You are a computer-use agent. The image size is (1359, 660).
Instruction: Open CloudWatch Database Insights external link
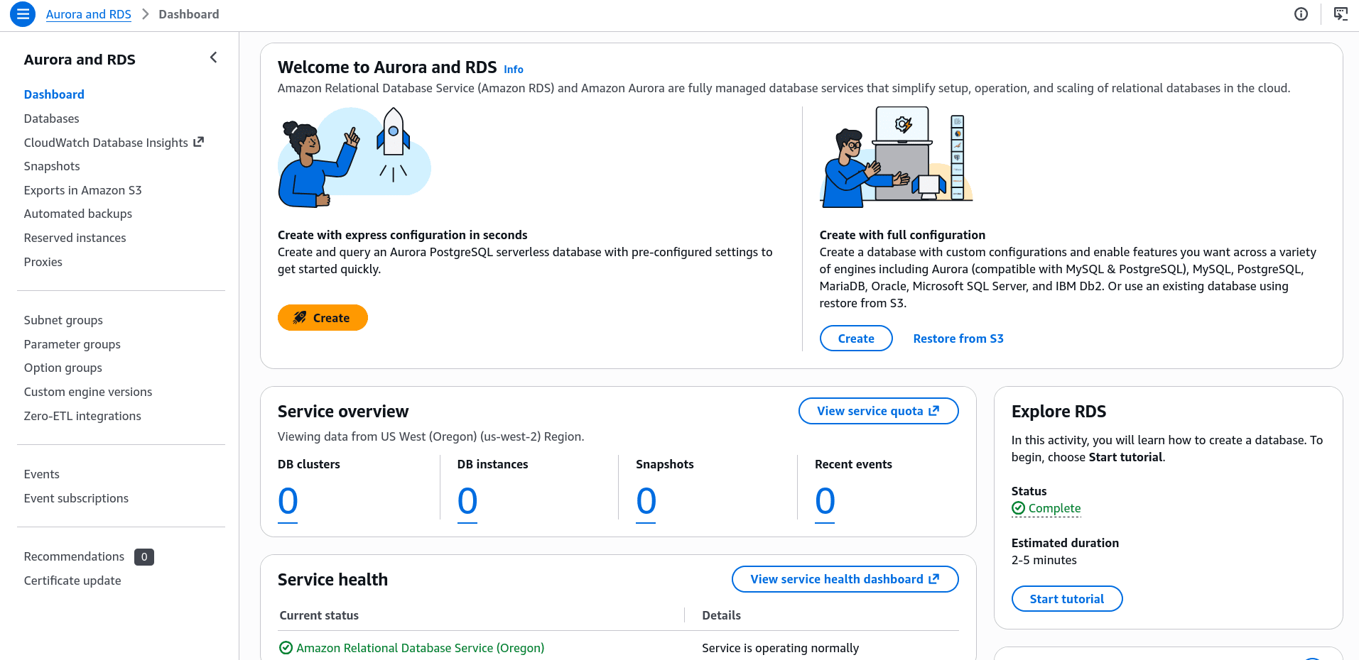click(x=114, y=143)
